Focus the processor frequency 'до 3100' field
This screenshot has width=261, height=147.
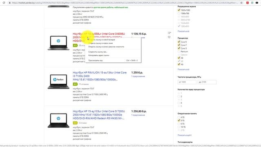(207, 82)
